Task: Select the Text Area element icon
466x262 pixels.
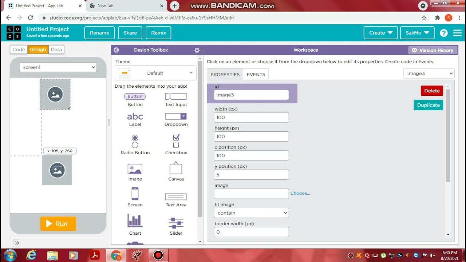Action: click(176, 197)
